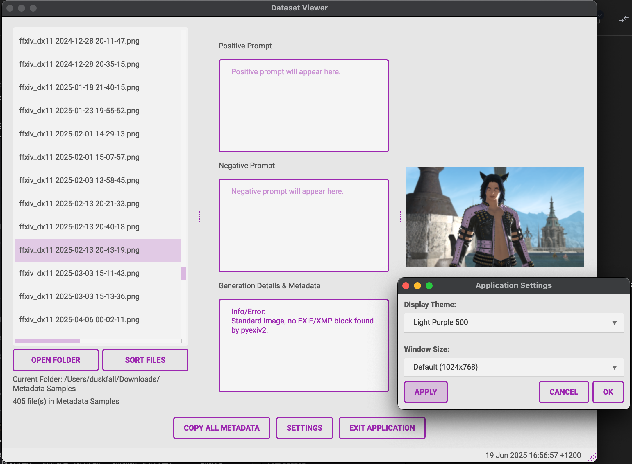Select file ffxiv_dx11 2025-03-03 15-11-43.png
The height and width of the screenshot is (464, 632).
click(79, 273)
